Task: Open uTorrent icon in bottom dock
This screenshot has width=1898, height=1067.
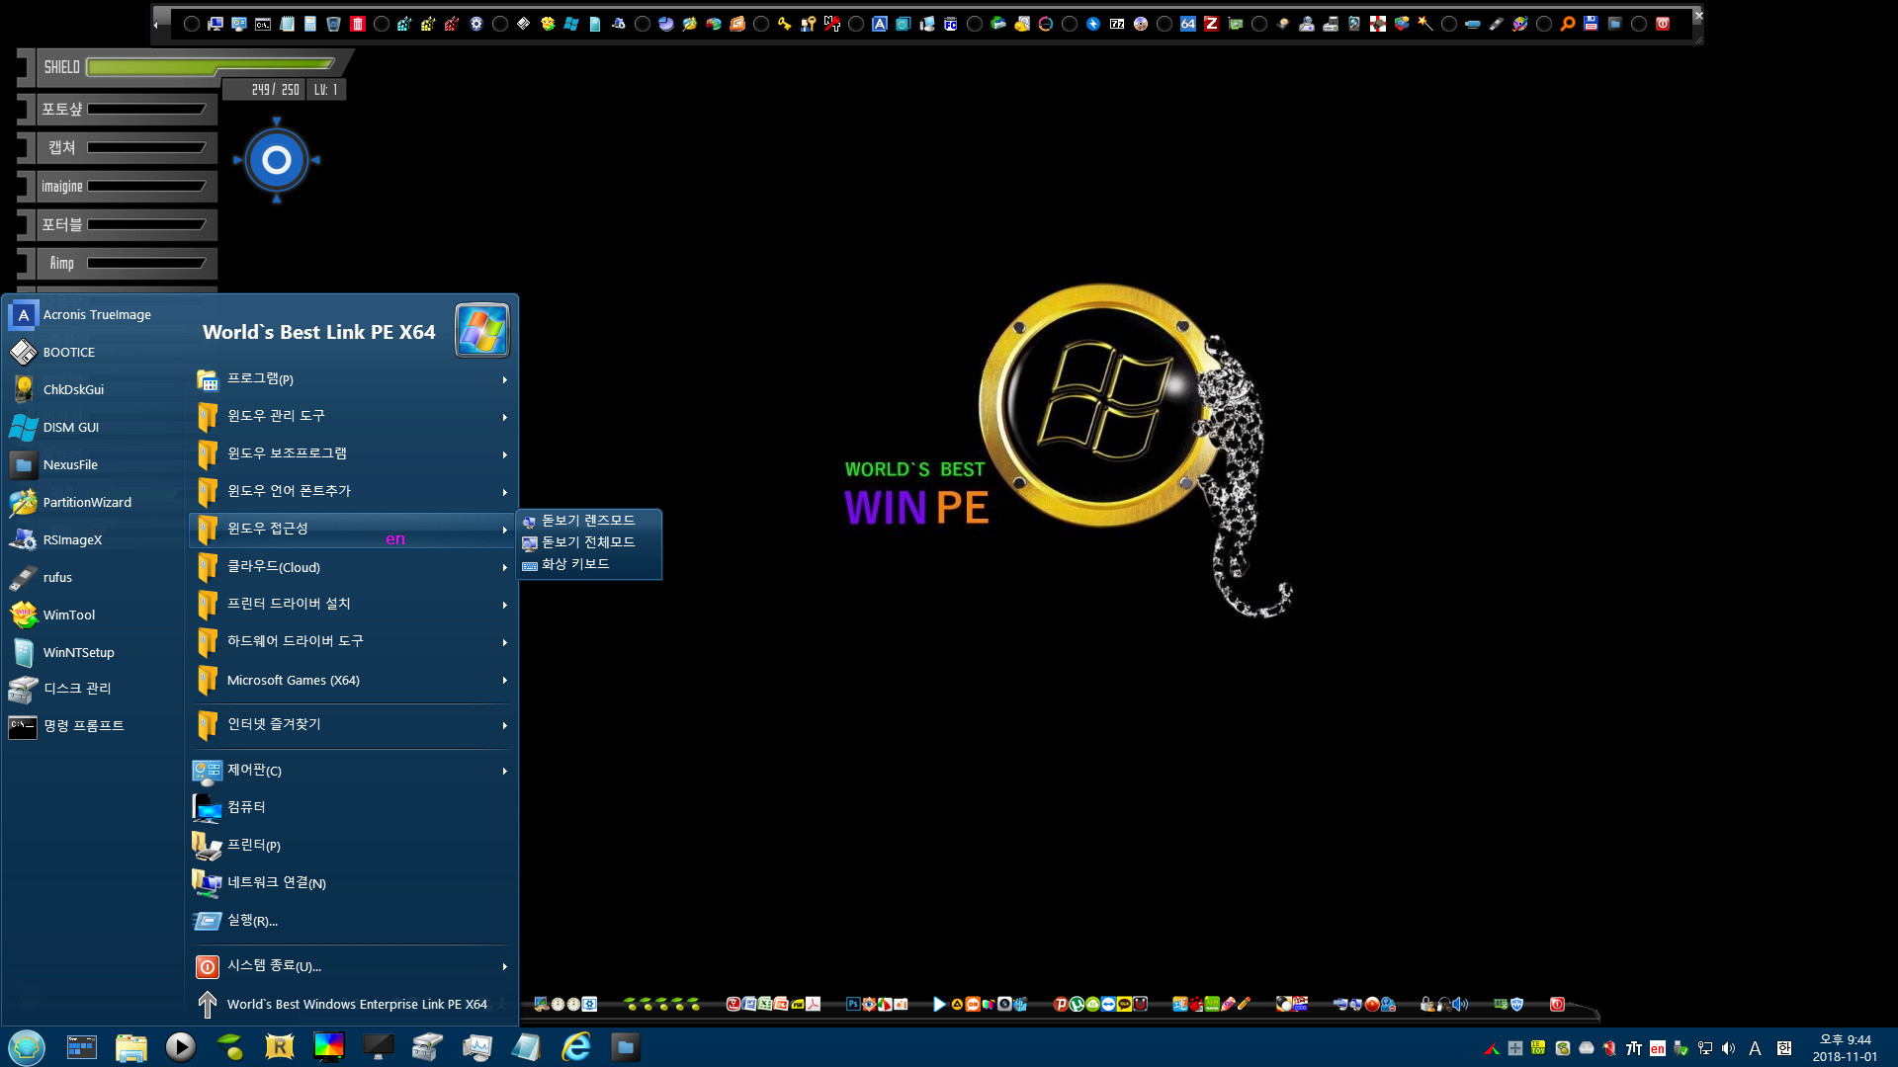Action: click(x=1077, y=1004)
